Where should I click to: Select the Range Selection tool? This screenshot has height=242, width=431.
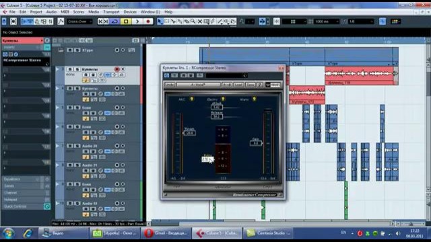[x=166, y=22]
